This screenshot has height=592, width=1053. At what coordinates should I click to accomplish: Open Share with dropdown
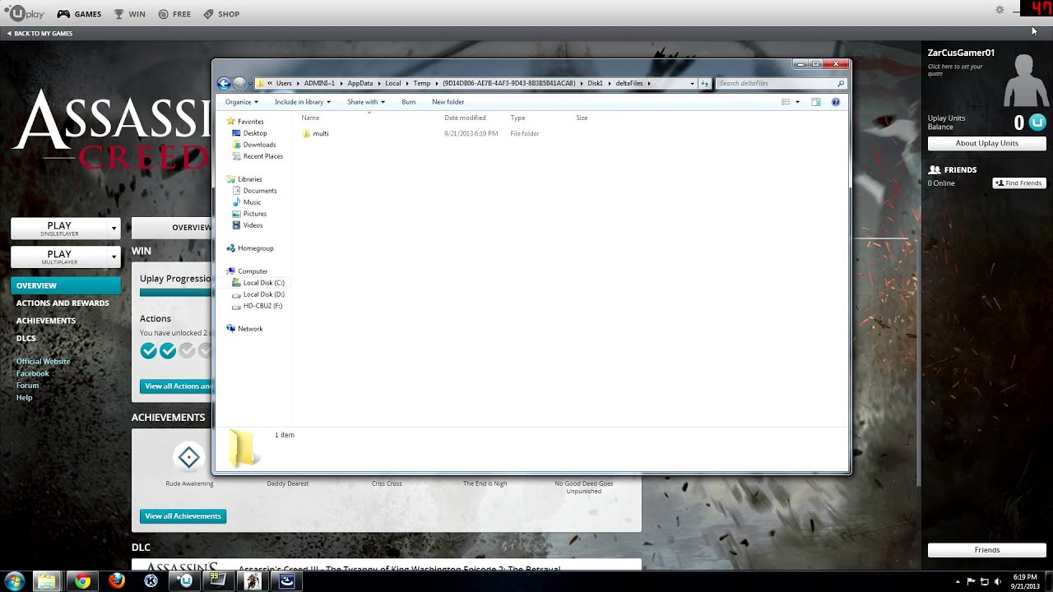click(x=366, y=102)
